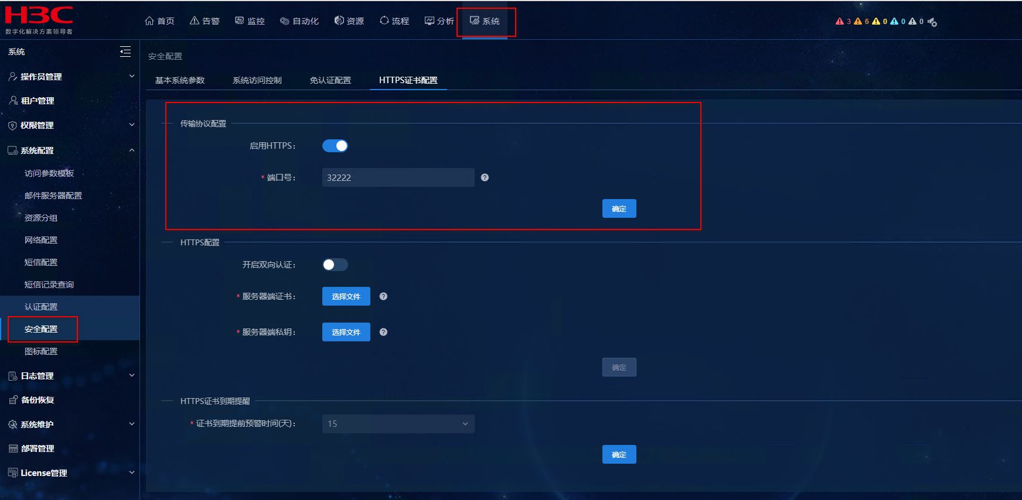Click the tenant management user icon
The width and height of the screenshot is (1022, 500).
point(13,101)
